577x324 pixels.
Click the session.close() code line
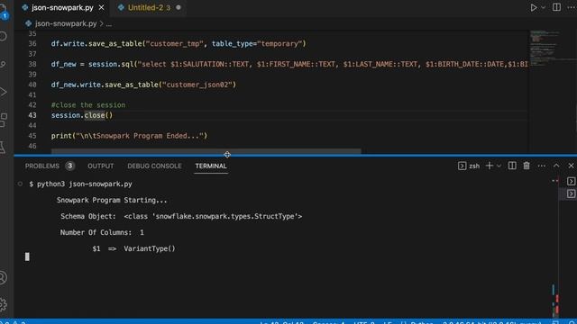(x=82, y=115)
